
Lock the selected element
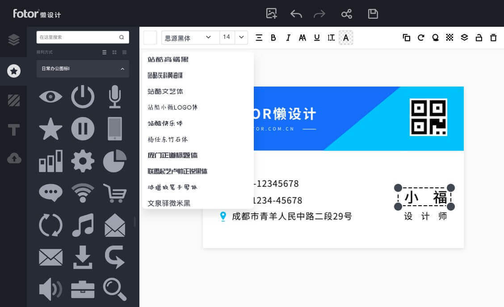[x=479, y=37]
